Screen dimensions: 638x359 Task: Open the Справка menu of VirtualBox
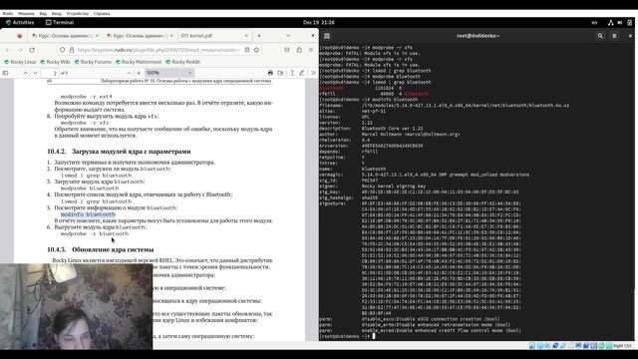pyautogui.click(x=102, y=13)
